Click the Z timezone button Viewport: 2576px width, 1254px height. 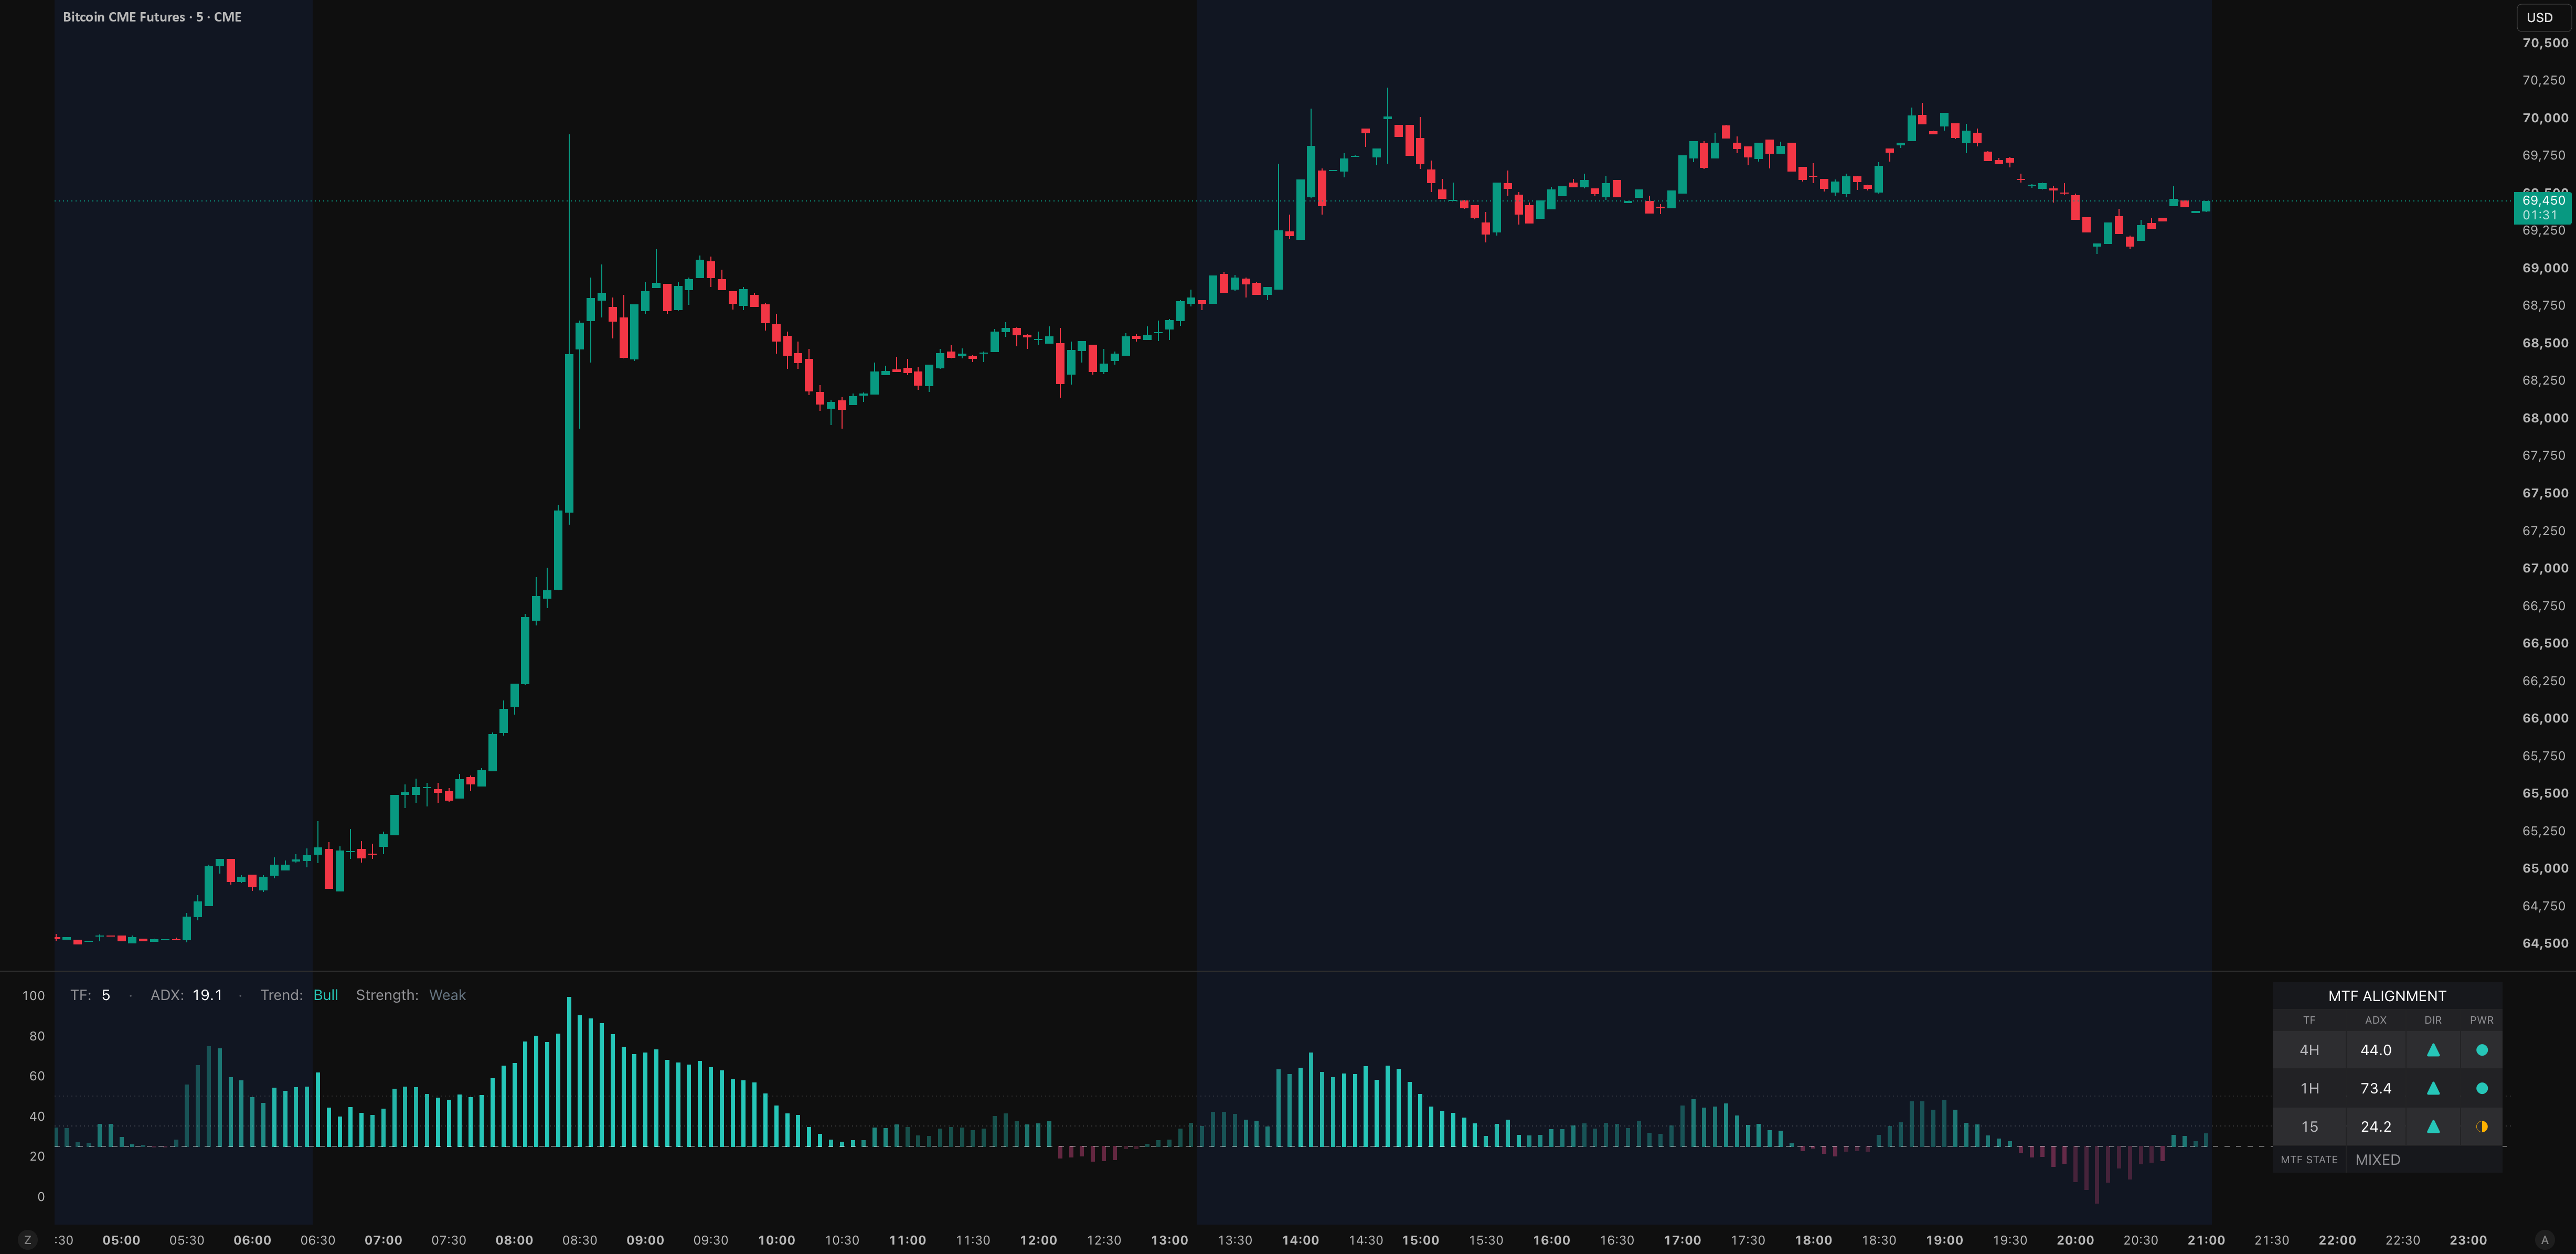pyautogui.click(x=28, y=1240)
